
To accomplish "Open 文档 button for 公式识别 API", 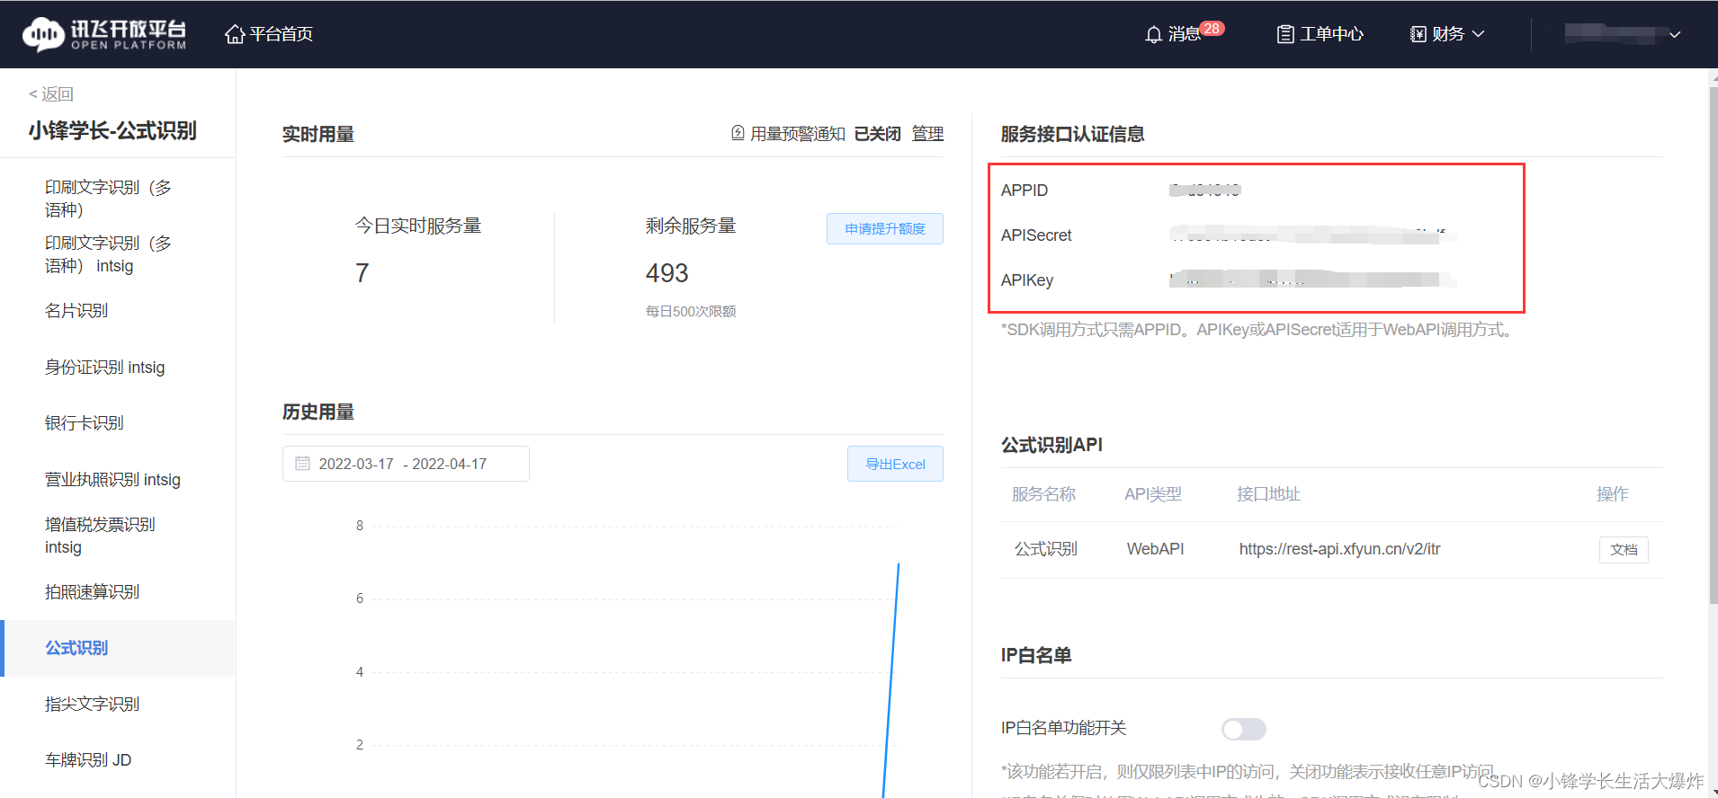I will point(1624,549).
